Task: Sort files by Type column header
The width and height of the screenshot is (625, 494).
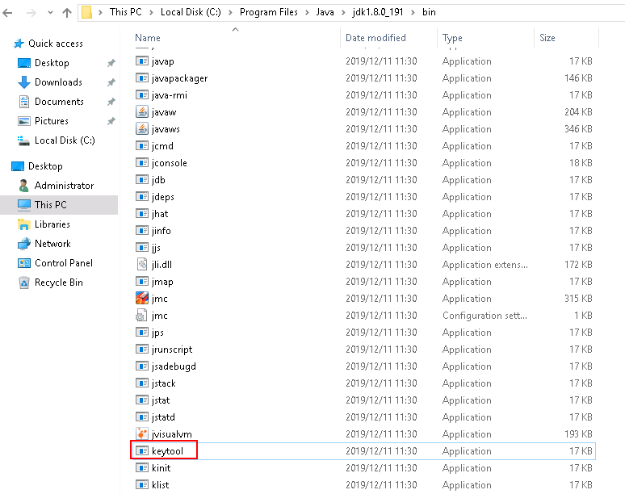Action: [x=452, y=38]
